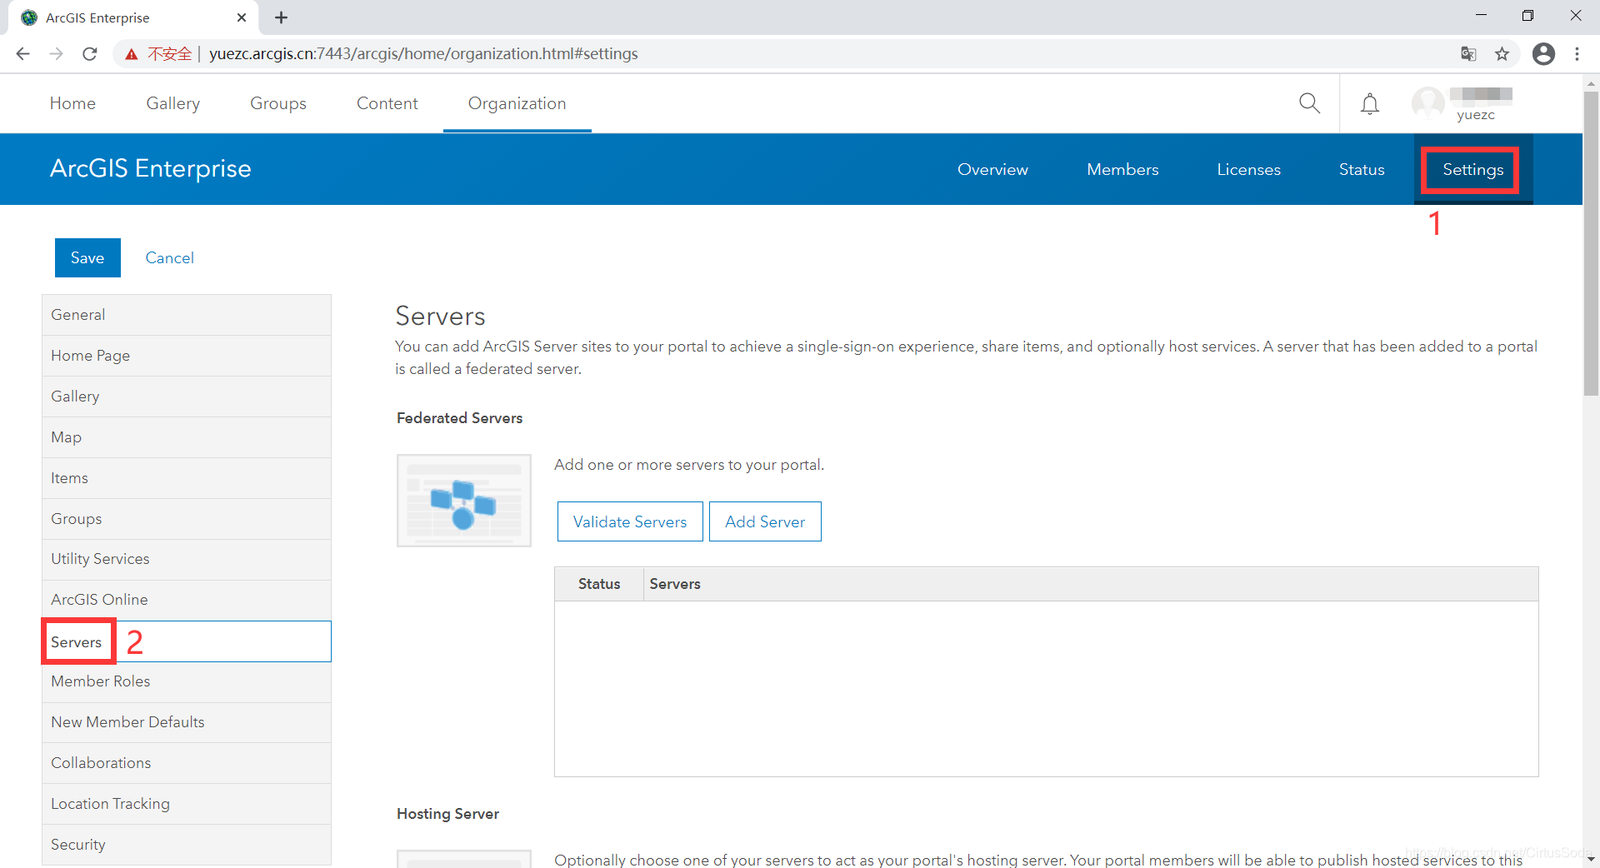1600x868 pixels.
Task: Click the Add Server button
Action: tap(765, 521)
